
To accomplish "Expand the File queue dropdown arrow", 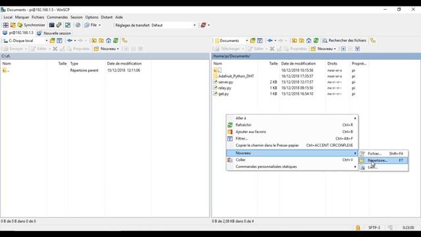I will point(99,25).
